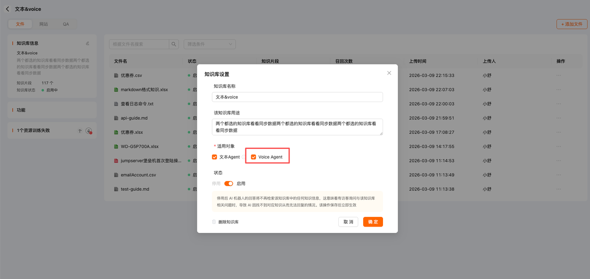This screenshot has height=279, width=590.
Task: Close the 知识库设置 dialog
Action: [389, 73]
